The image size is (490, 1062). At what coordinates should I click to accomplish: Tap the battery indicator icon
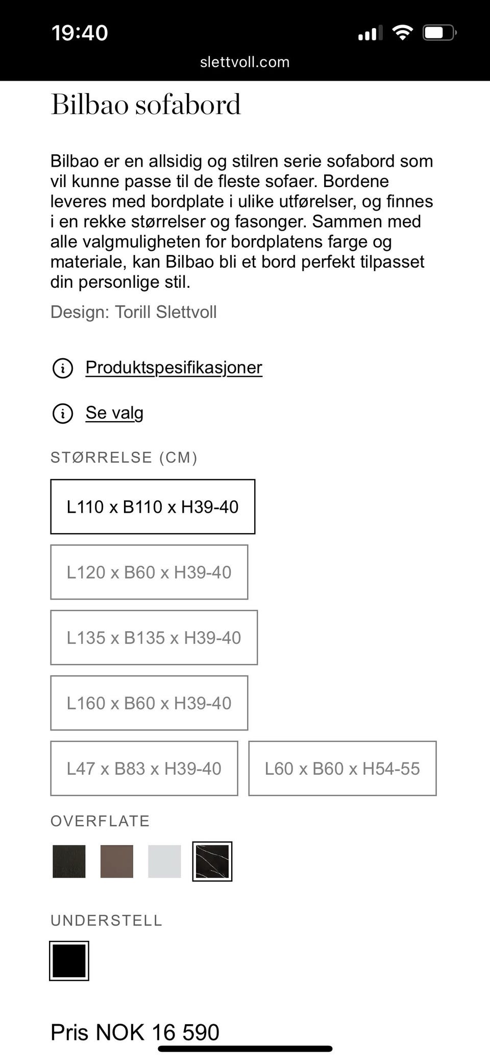click(x=439, y=33)
